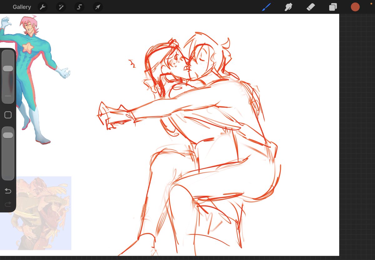Select the Smudge tool
The width and height of the screenshot is (375, 260).
coord(288,7)
